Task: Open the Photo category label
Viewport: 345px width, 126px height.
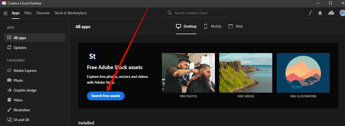Action: [x=18, y=80]
